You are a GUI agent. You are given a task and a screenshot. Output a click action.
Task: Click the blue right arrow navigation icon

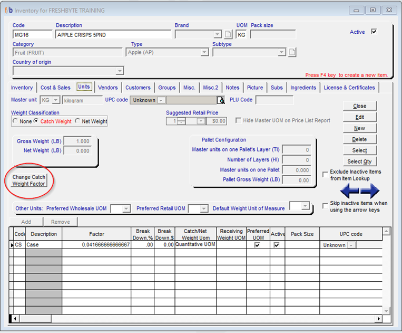pyautogui.click(x=370, y=191)
